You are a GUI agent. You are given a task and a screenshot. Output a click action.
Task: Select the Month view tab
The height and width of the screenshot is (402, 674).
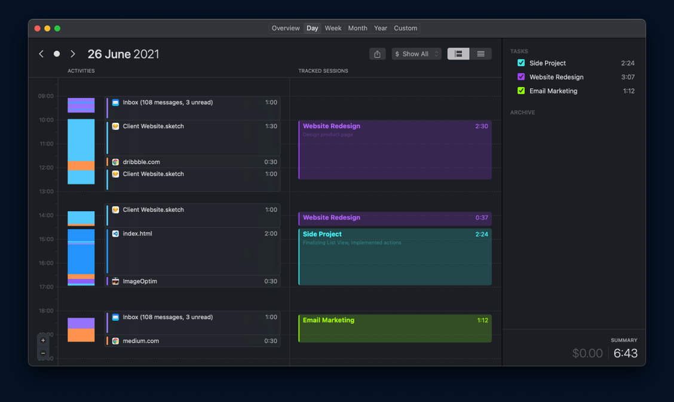pyautogui.click(x=357, y=28)
